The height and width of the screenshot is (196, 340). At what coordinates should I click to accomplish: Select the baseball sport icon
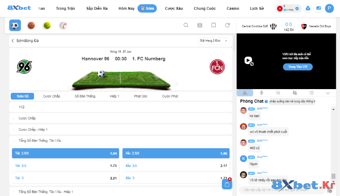click(63, 25)
